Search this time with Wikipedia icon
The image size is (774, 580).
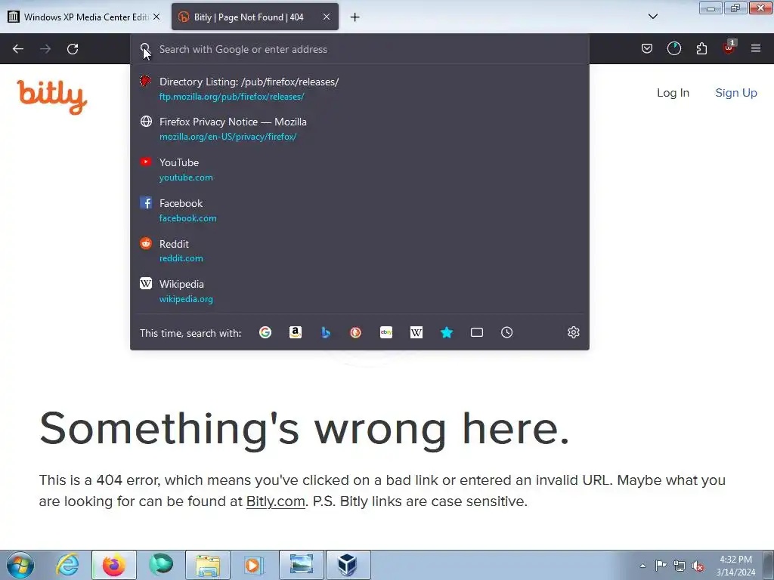(416, 332)
